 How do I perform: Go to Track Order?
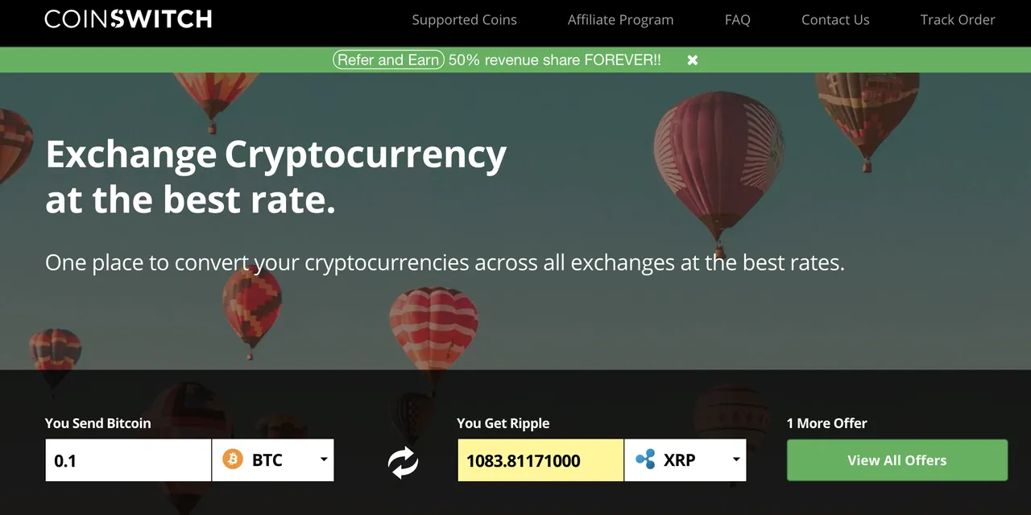click(x=958, y=20)
